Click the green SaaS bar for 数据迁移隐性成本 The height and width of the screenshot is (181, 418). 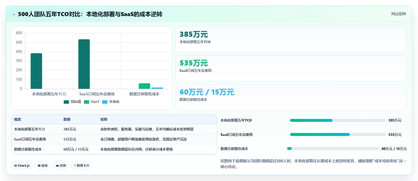(x=144, y=86)
